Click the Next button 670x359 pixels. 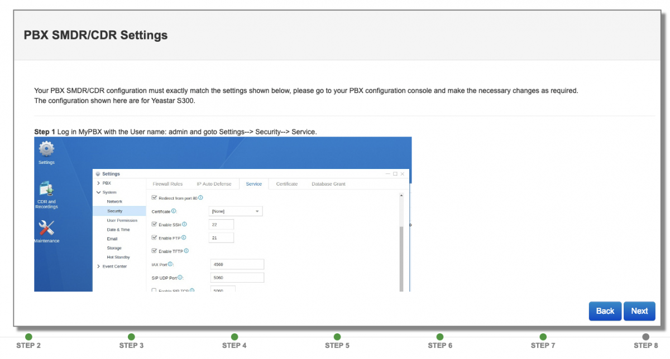pyautogui.click(x=639, y=311)
